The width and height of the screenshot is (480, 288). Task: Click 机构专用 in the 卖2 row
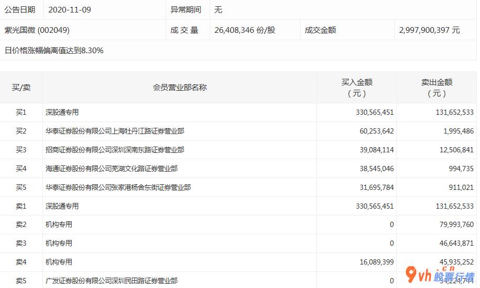click(x=59, y=224)
